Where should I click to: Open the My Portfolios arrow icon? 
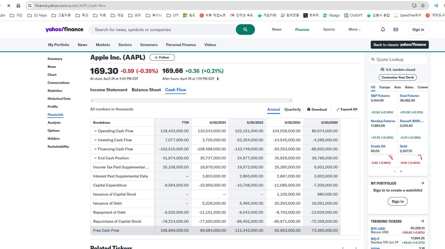tap(422, 183)
